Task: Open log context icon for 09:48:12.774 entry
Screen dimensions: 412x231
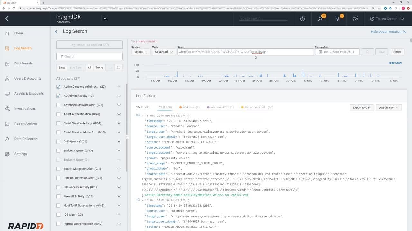Action: (x=138, y=115)
